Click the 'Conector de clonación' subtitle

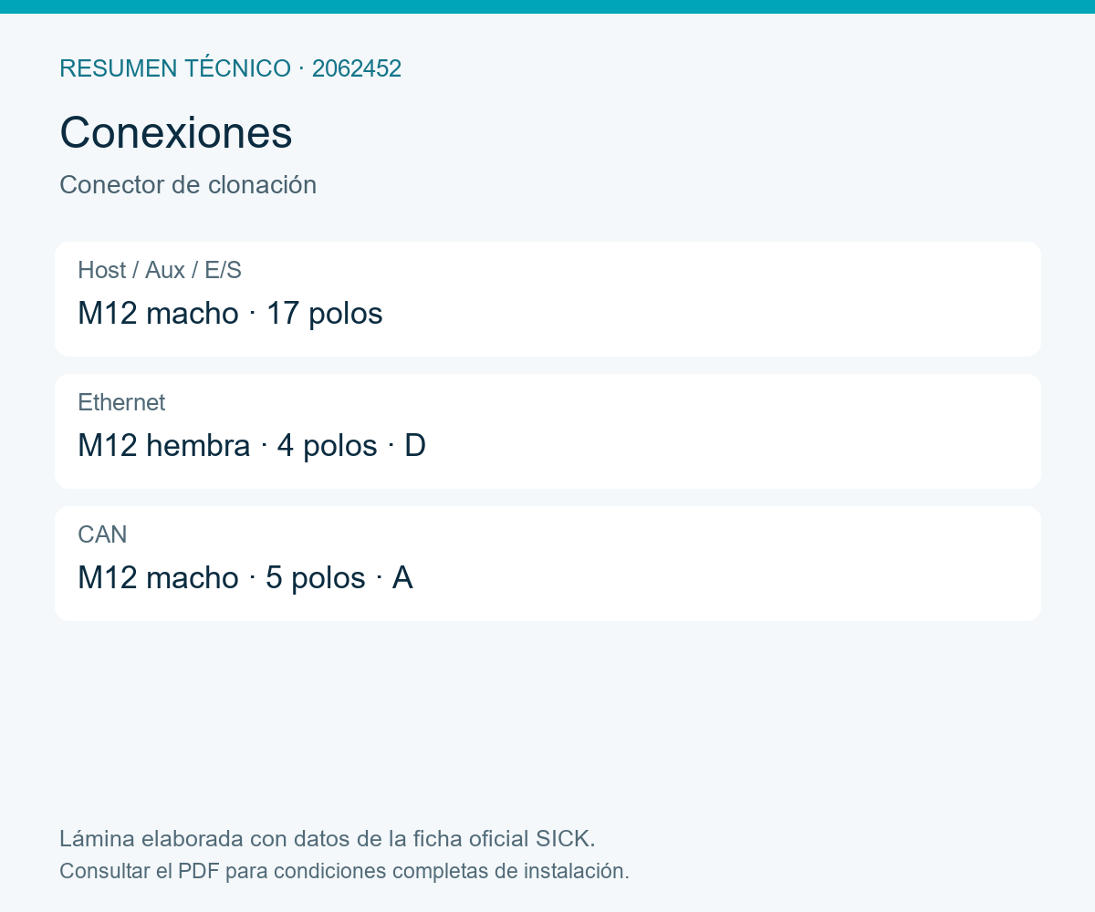pyautogui.click(x=188, y=185)
